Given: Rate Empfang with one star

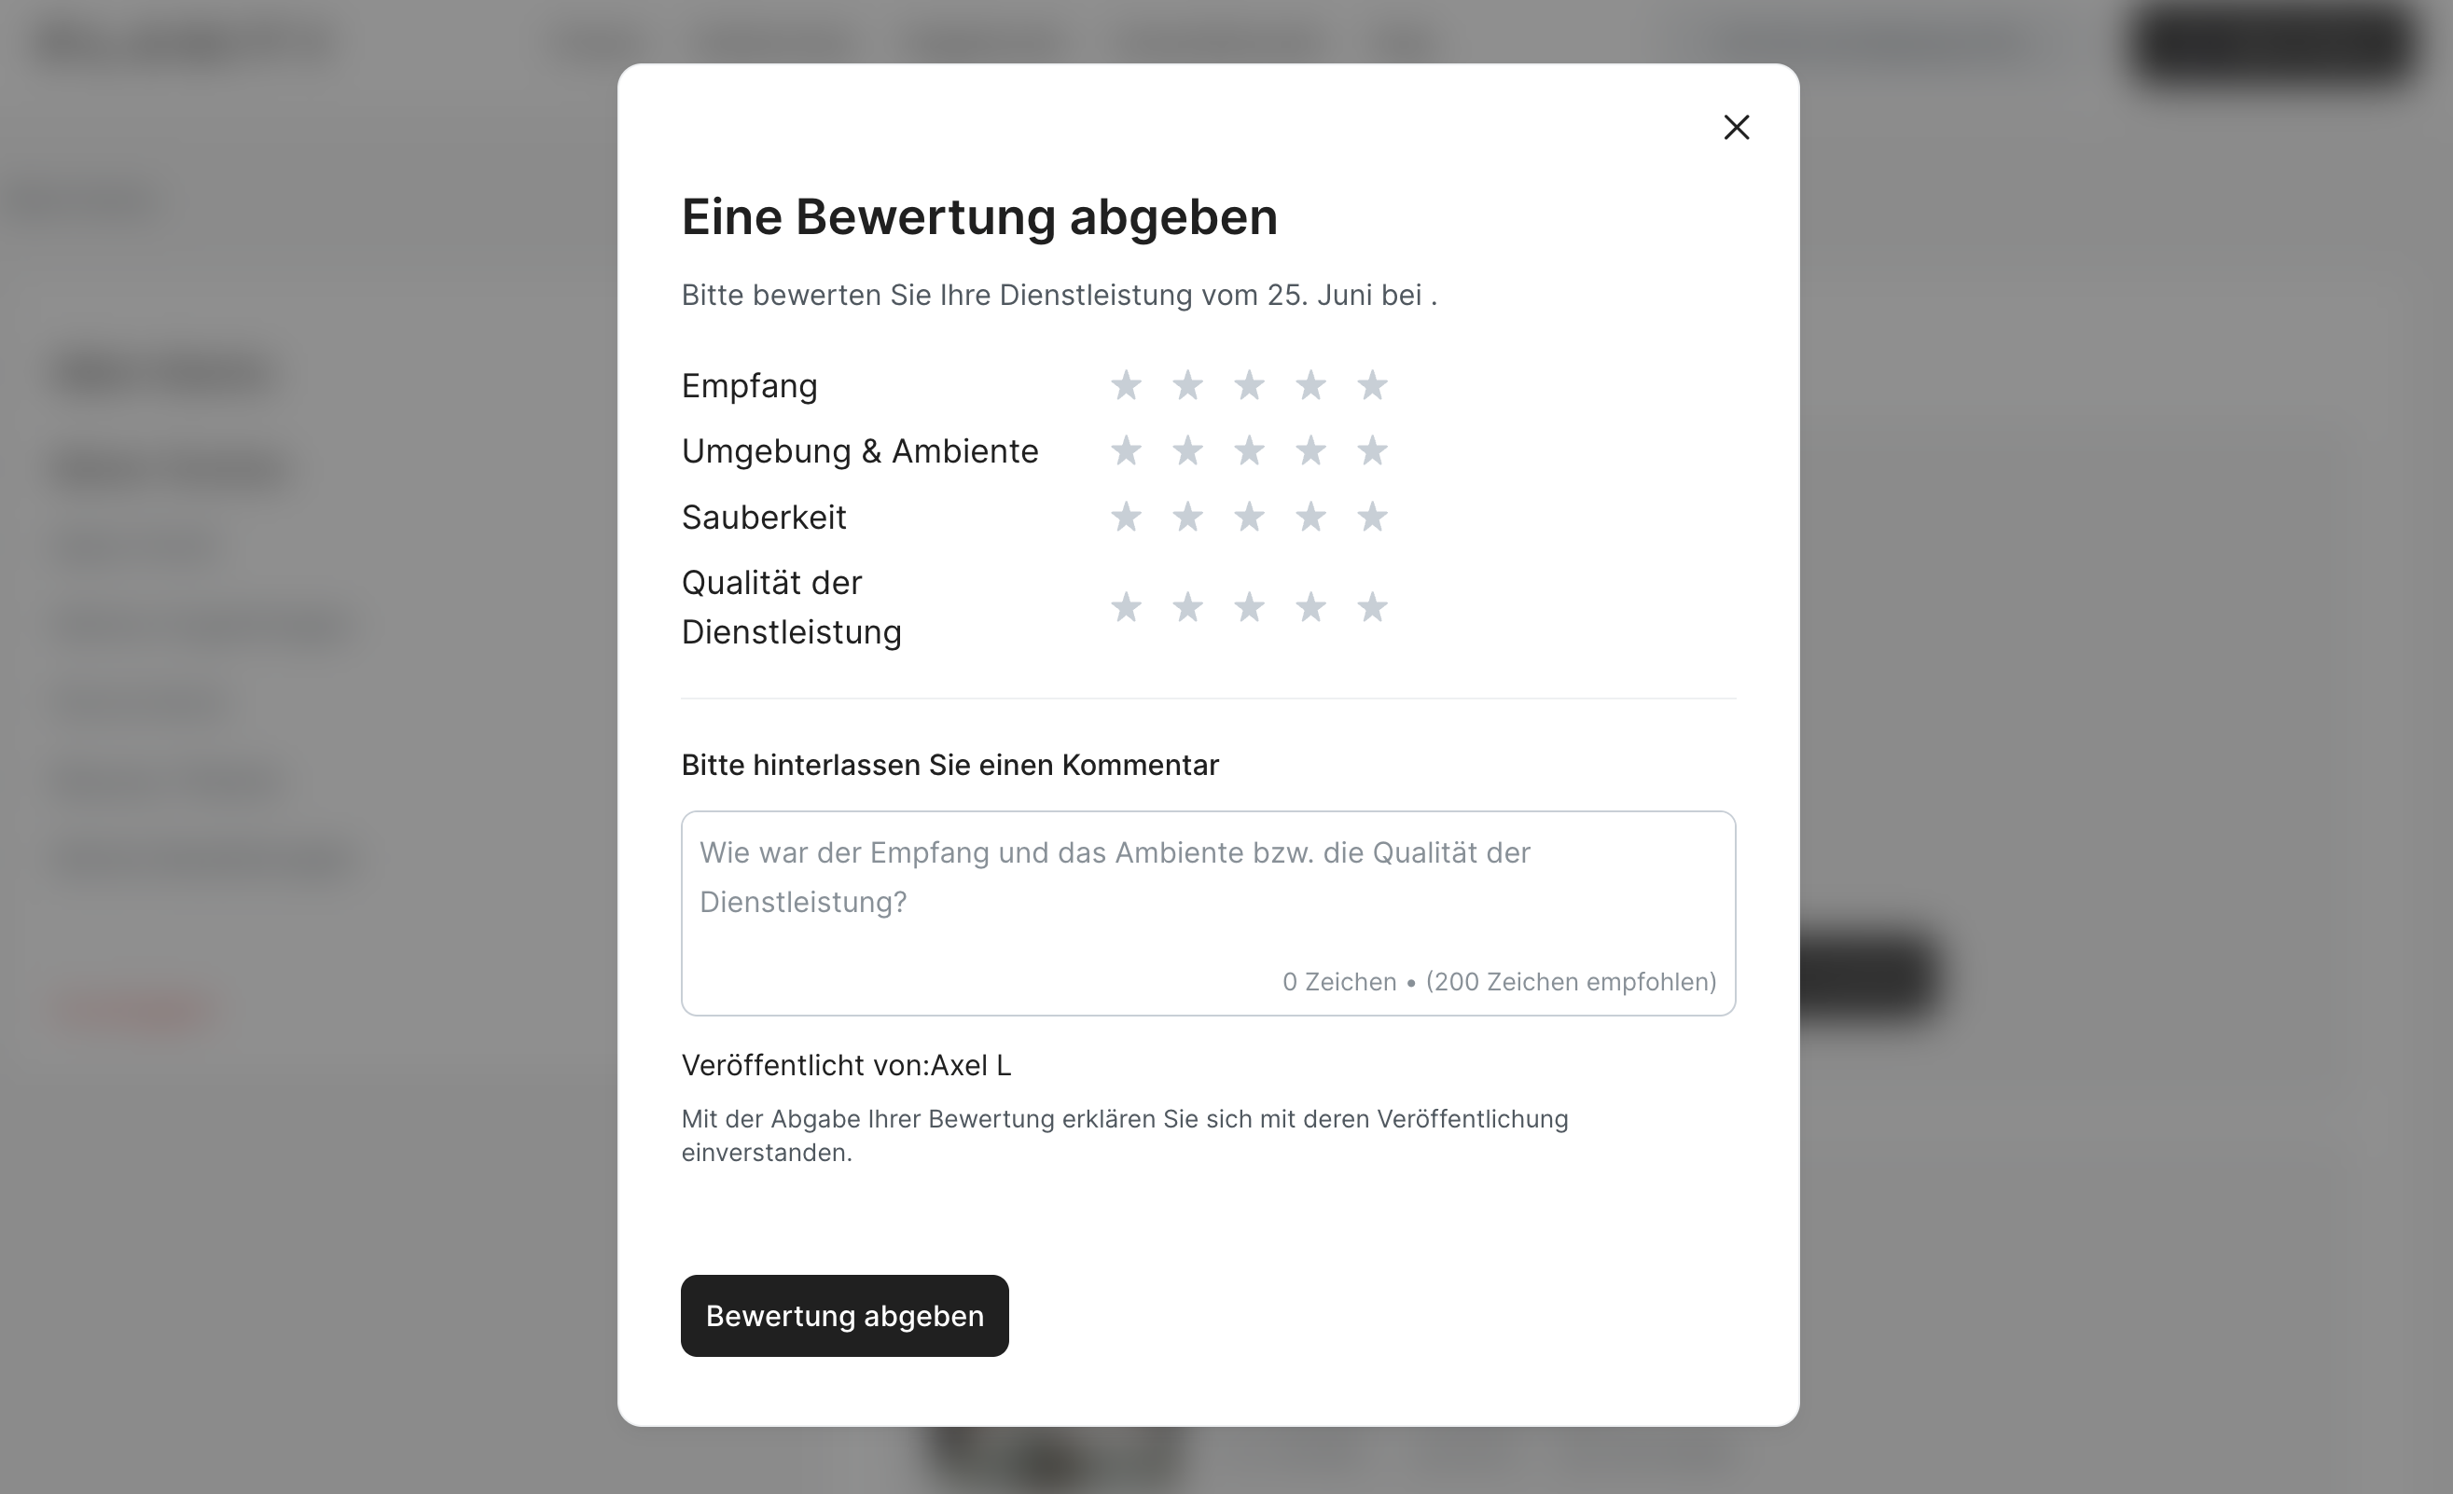Looking at the screenshot, I should [1126, 385].
